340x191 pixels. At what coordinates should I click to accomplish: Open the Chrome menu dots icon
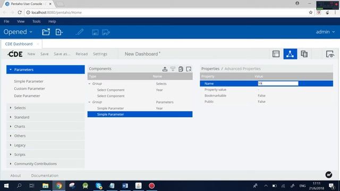(x=335, y=12)
